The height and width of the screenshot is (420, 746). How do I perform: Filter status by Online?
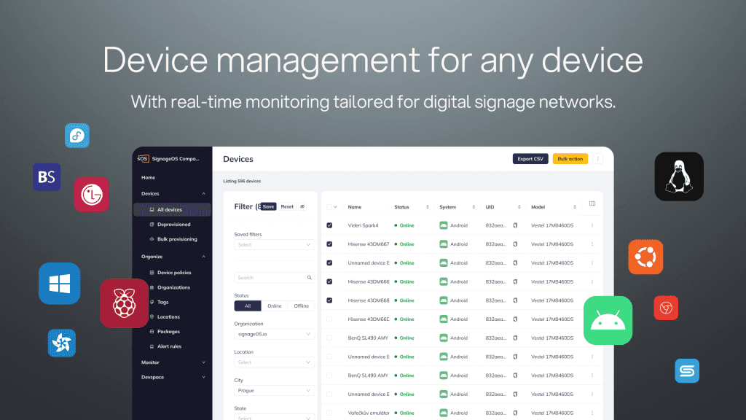275,306
